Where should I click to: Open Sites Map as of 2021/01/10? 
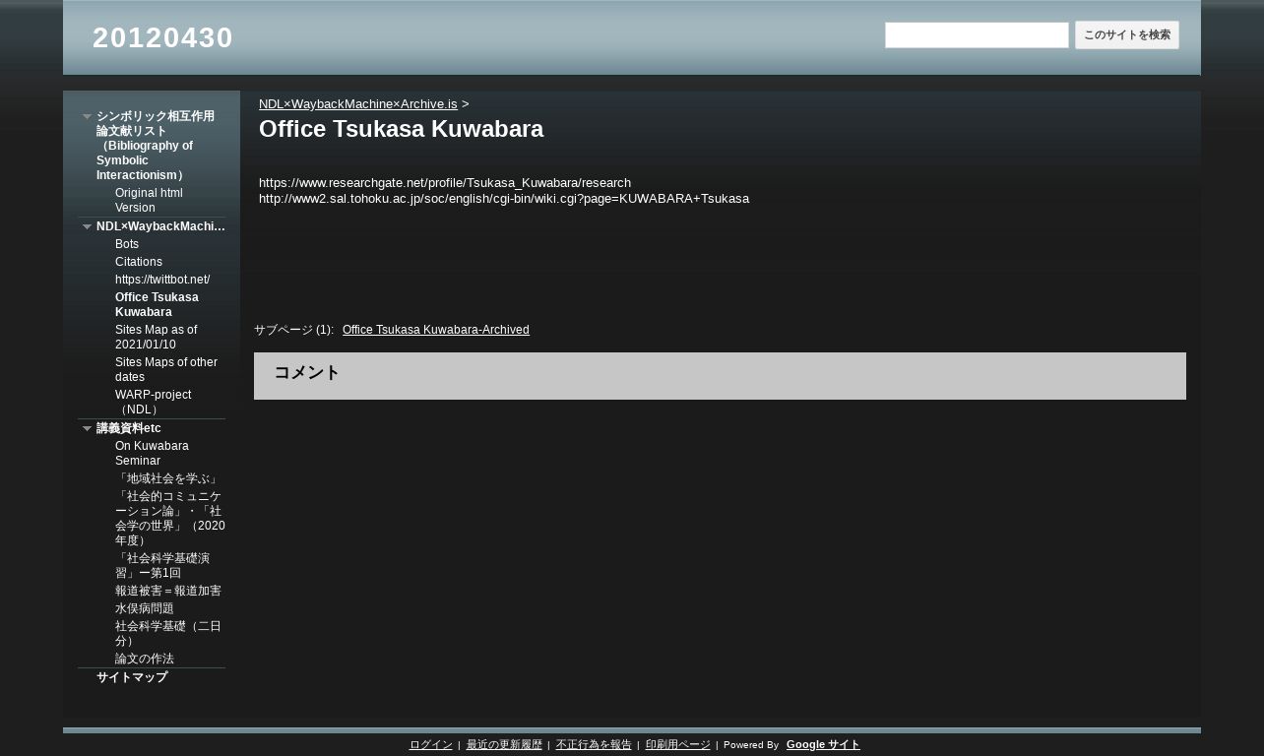tap(157, 337)
